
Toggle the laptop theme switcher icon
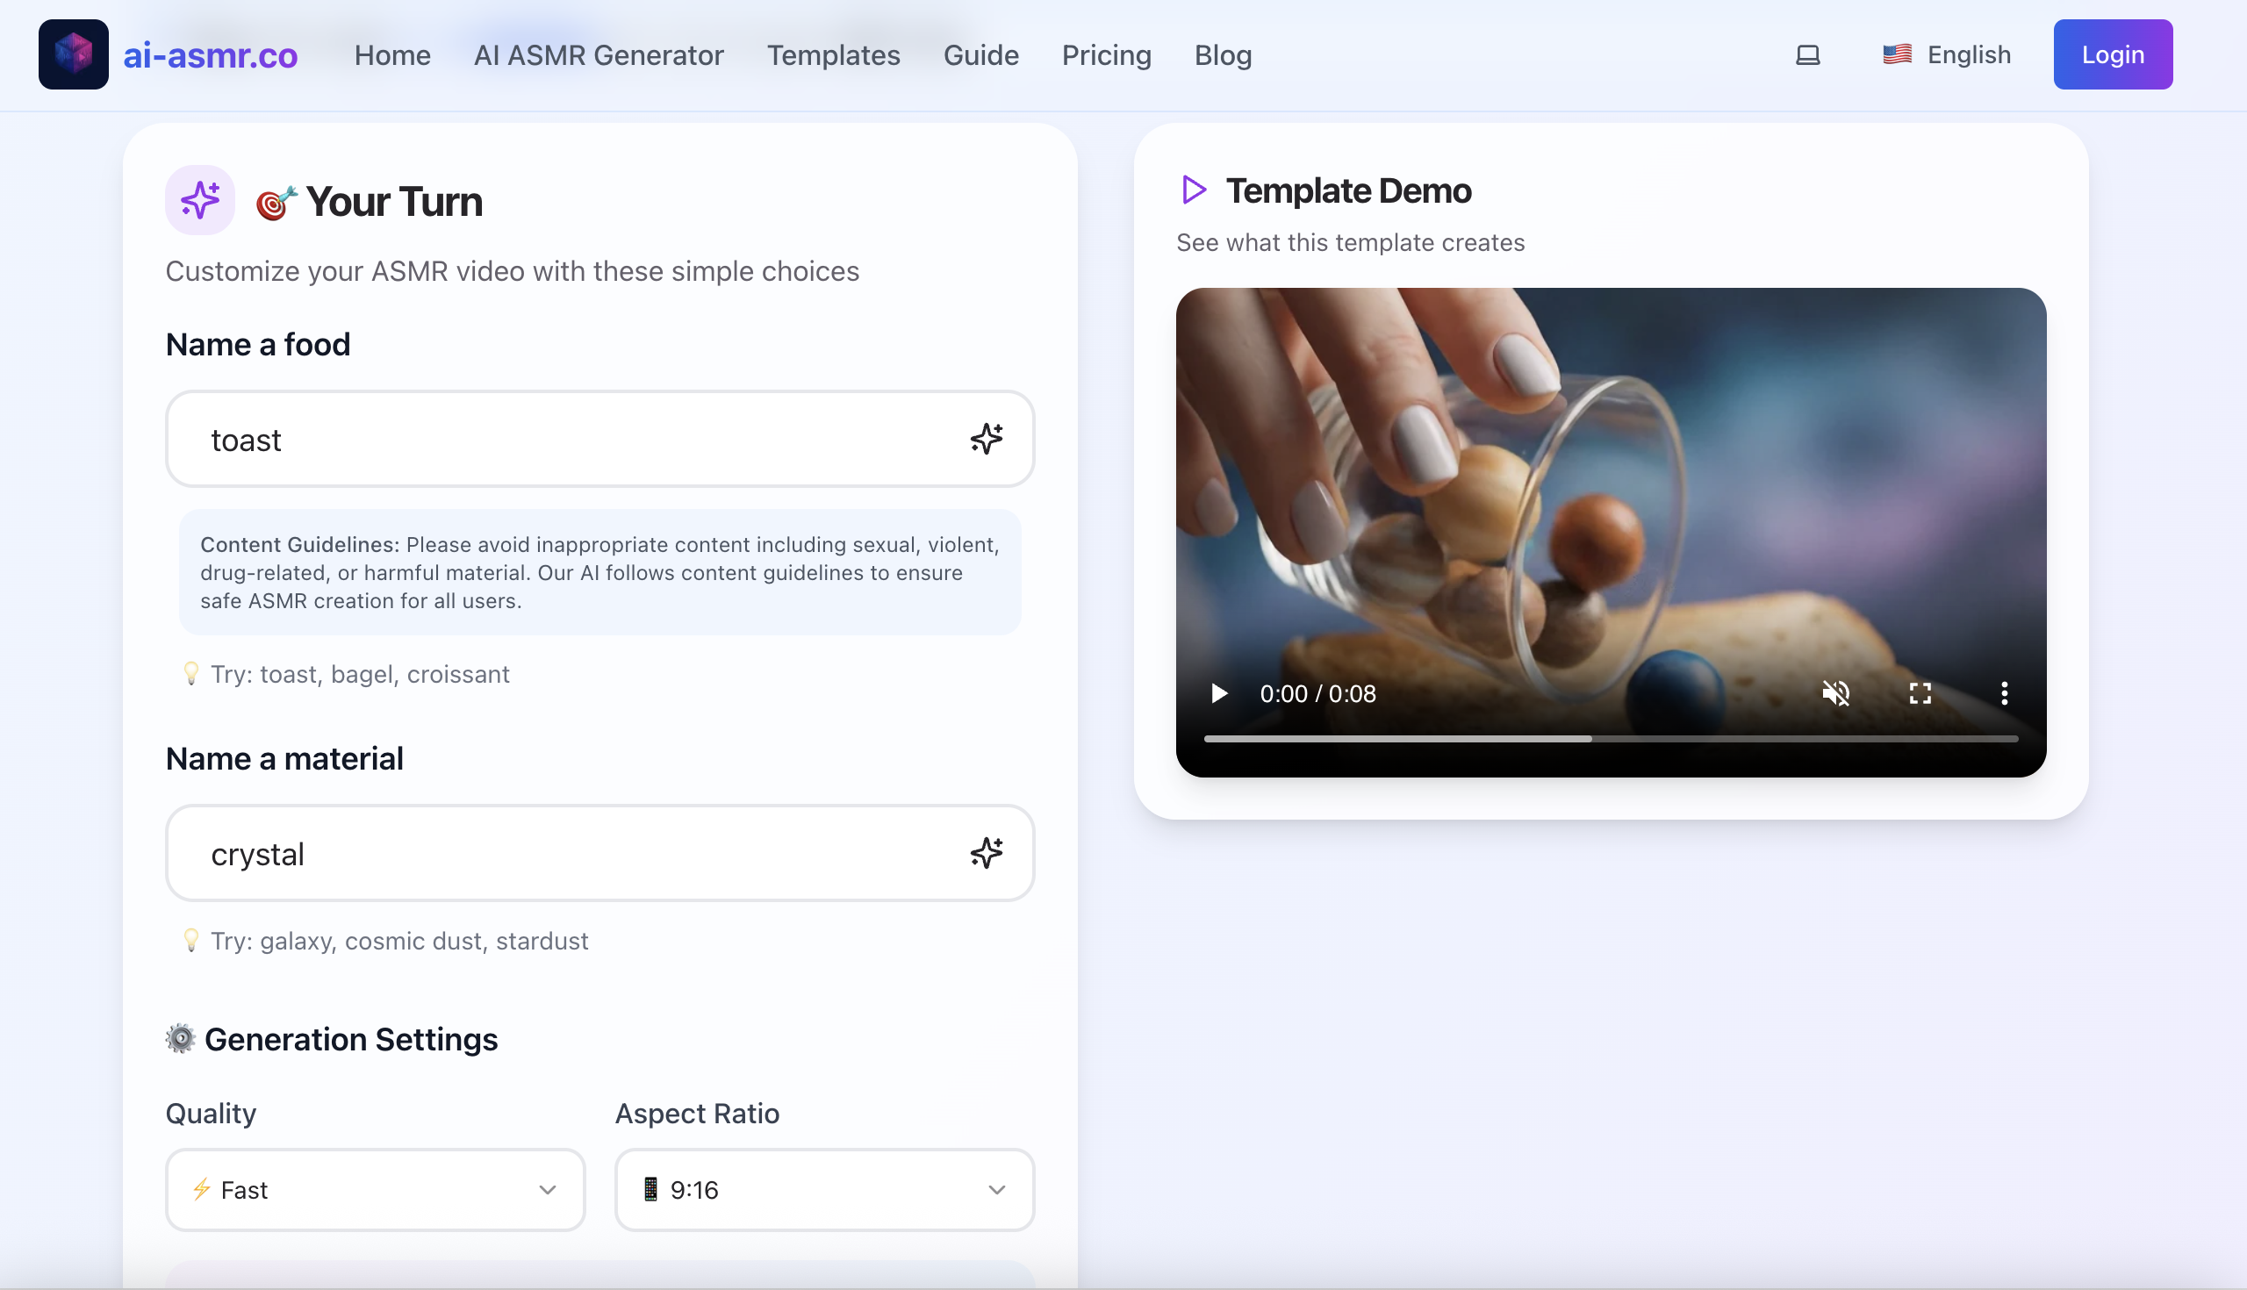[x=1807, y=55]
